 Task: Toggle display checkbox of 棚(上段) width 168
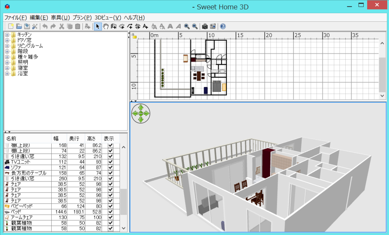(111, 145)
